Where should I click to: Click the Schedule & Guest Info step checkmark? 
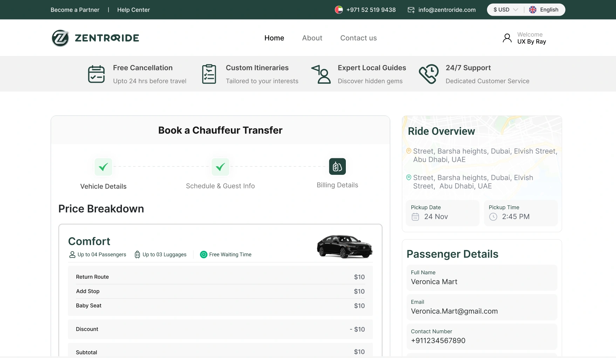220,167
